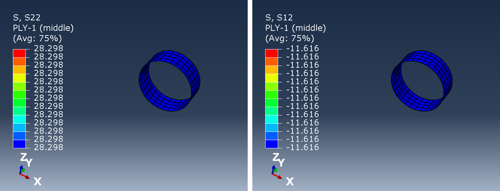Viewport: 500px width, 191px height.
Task: Click the Z axis label in S22 viewport
Action: tap(23, 157)
